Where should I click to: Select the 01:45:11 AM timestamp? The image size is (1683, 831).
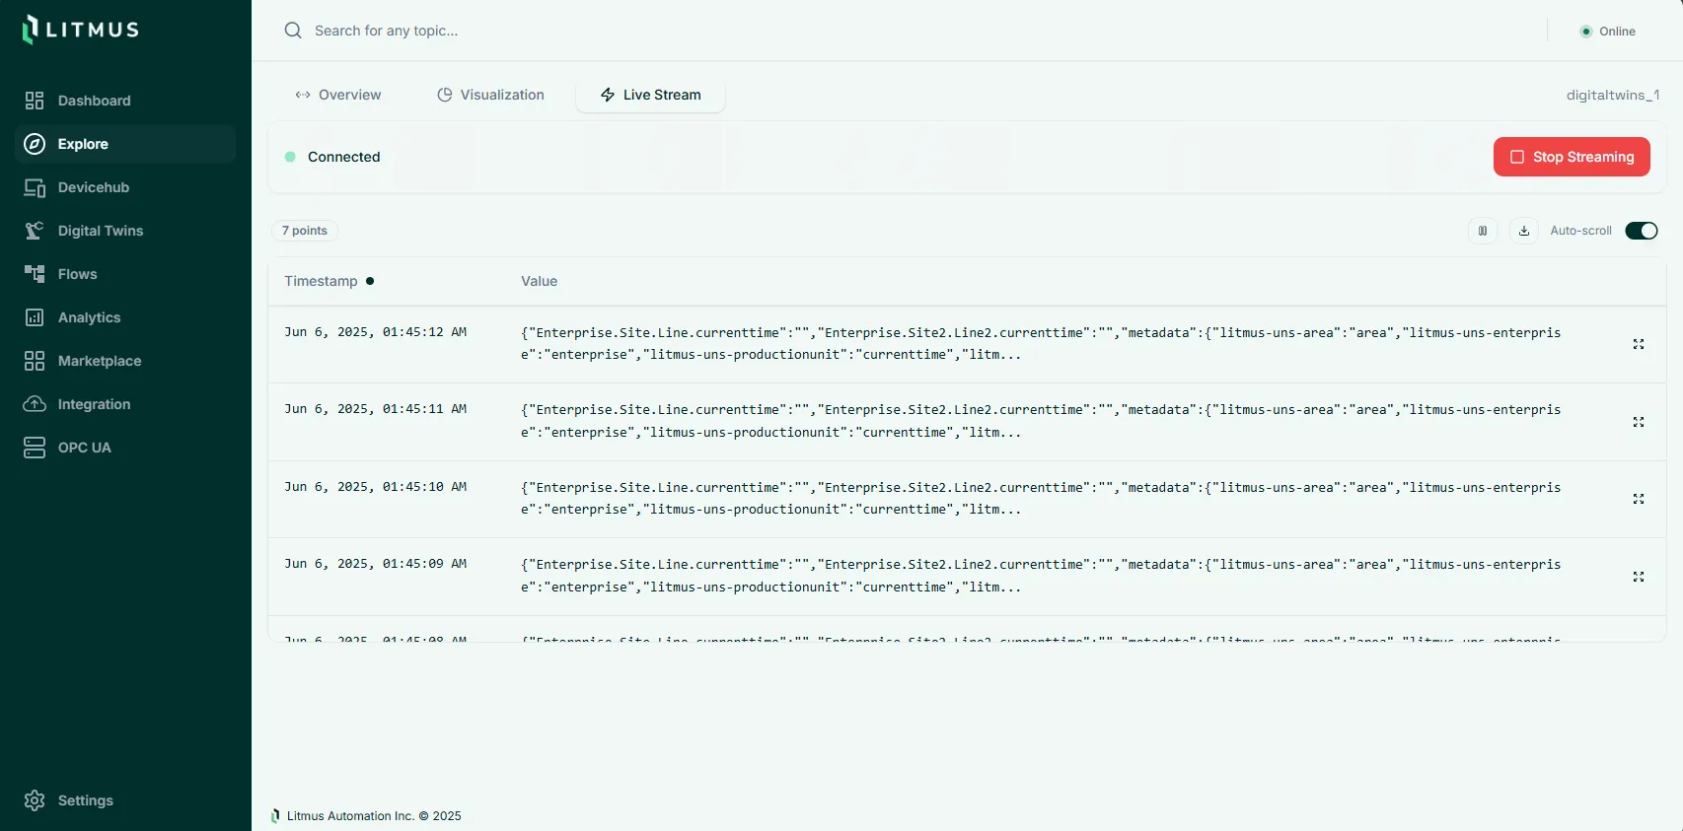(x=376, y=409)
